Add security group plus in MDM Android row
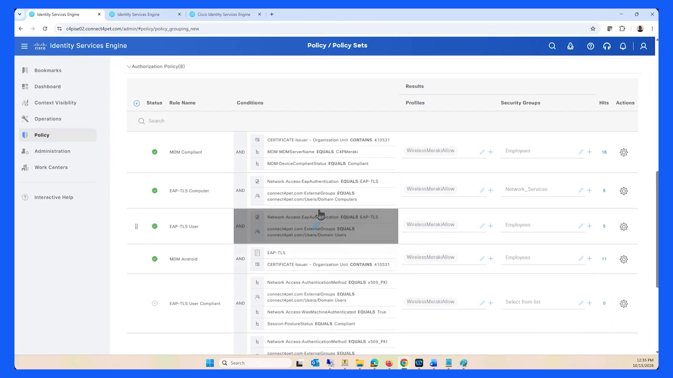This screenshot has width=673, height=378. 590,259
